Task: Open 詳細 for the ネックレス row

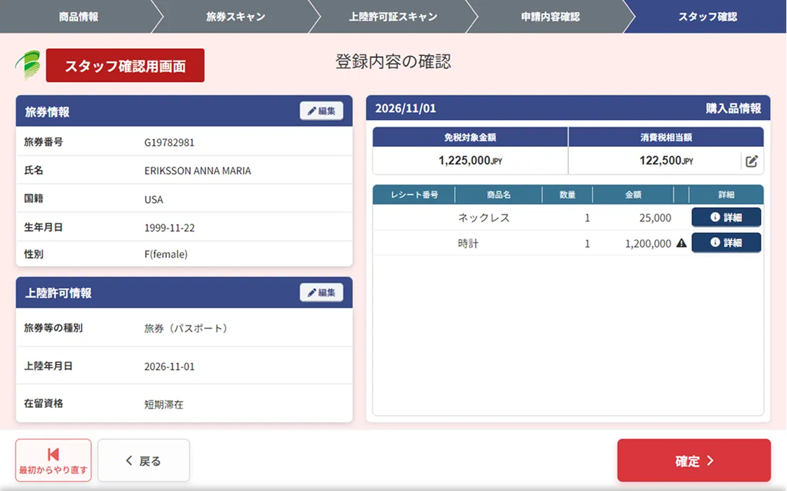Action: [726, 217]
